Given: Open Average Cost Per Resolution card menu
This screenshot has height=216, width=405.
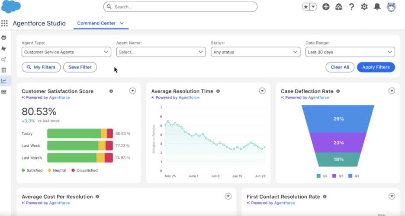Looking at the screenshot, I should coord(228,197).
